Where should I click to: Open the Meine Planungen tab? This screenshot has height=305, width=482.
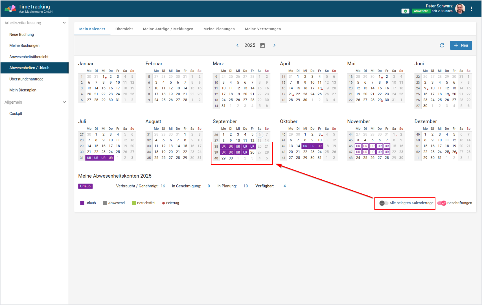click(x=219, y=29)
